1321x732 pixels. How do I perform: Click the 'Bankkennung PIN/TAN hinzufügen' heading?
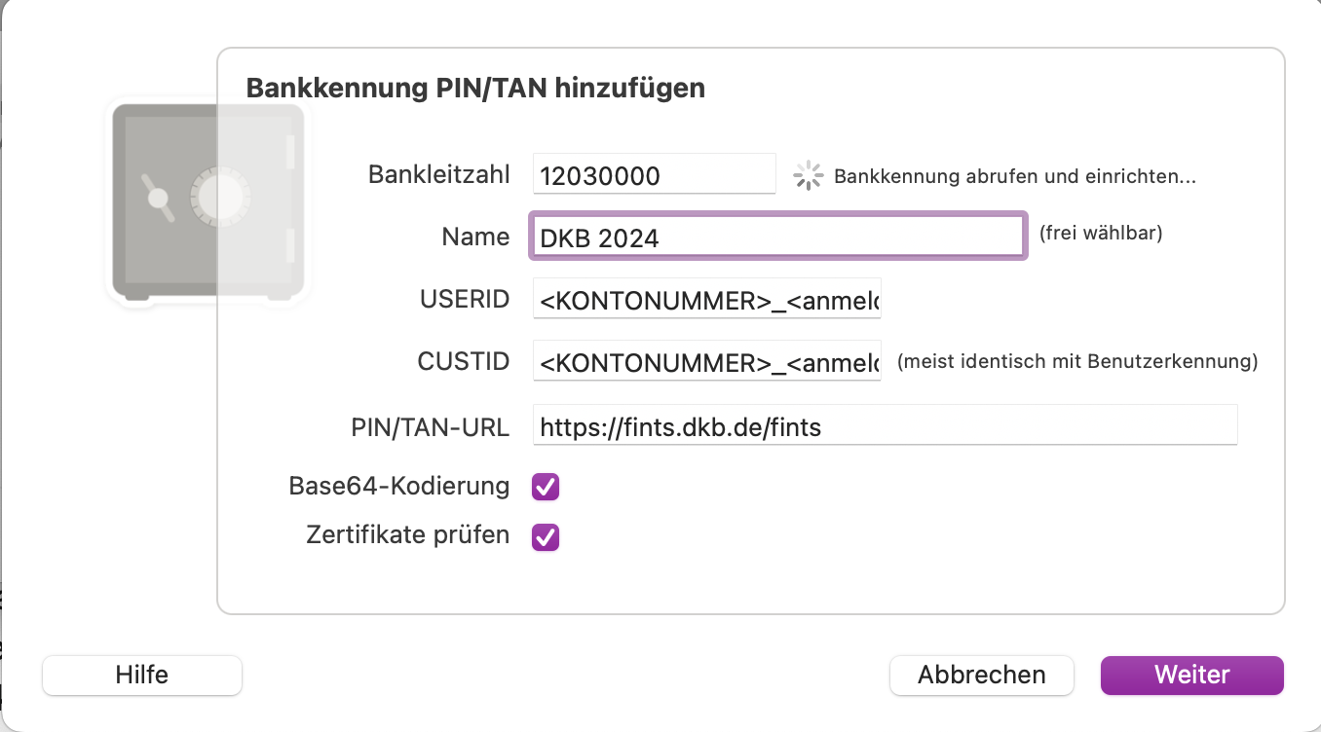475,88
